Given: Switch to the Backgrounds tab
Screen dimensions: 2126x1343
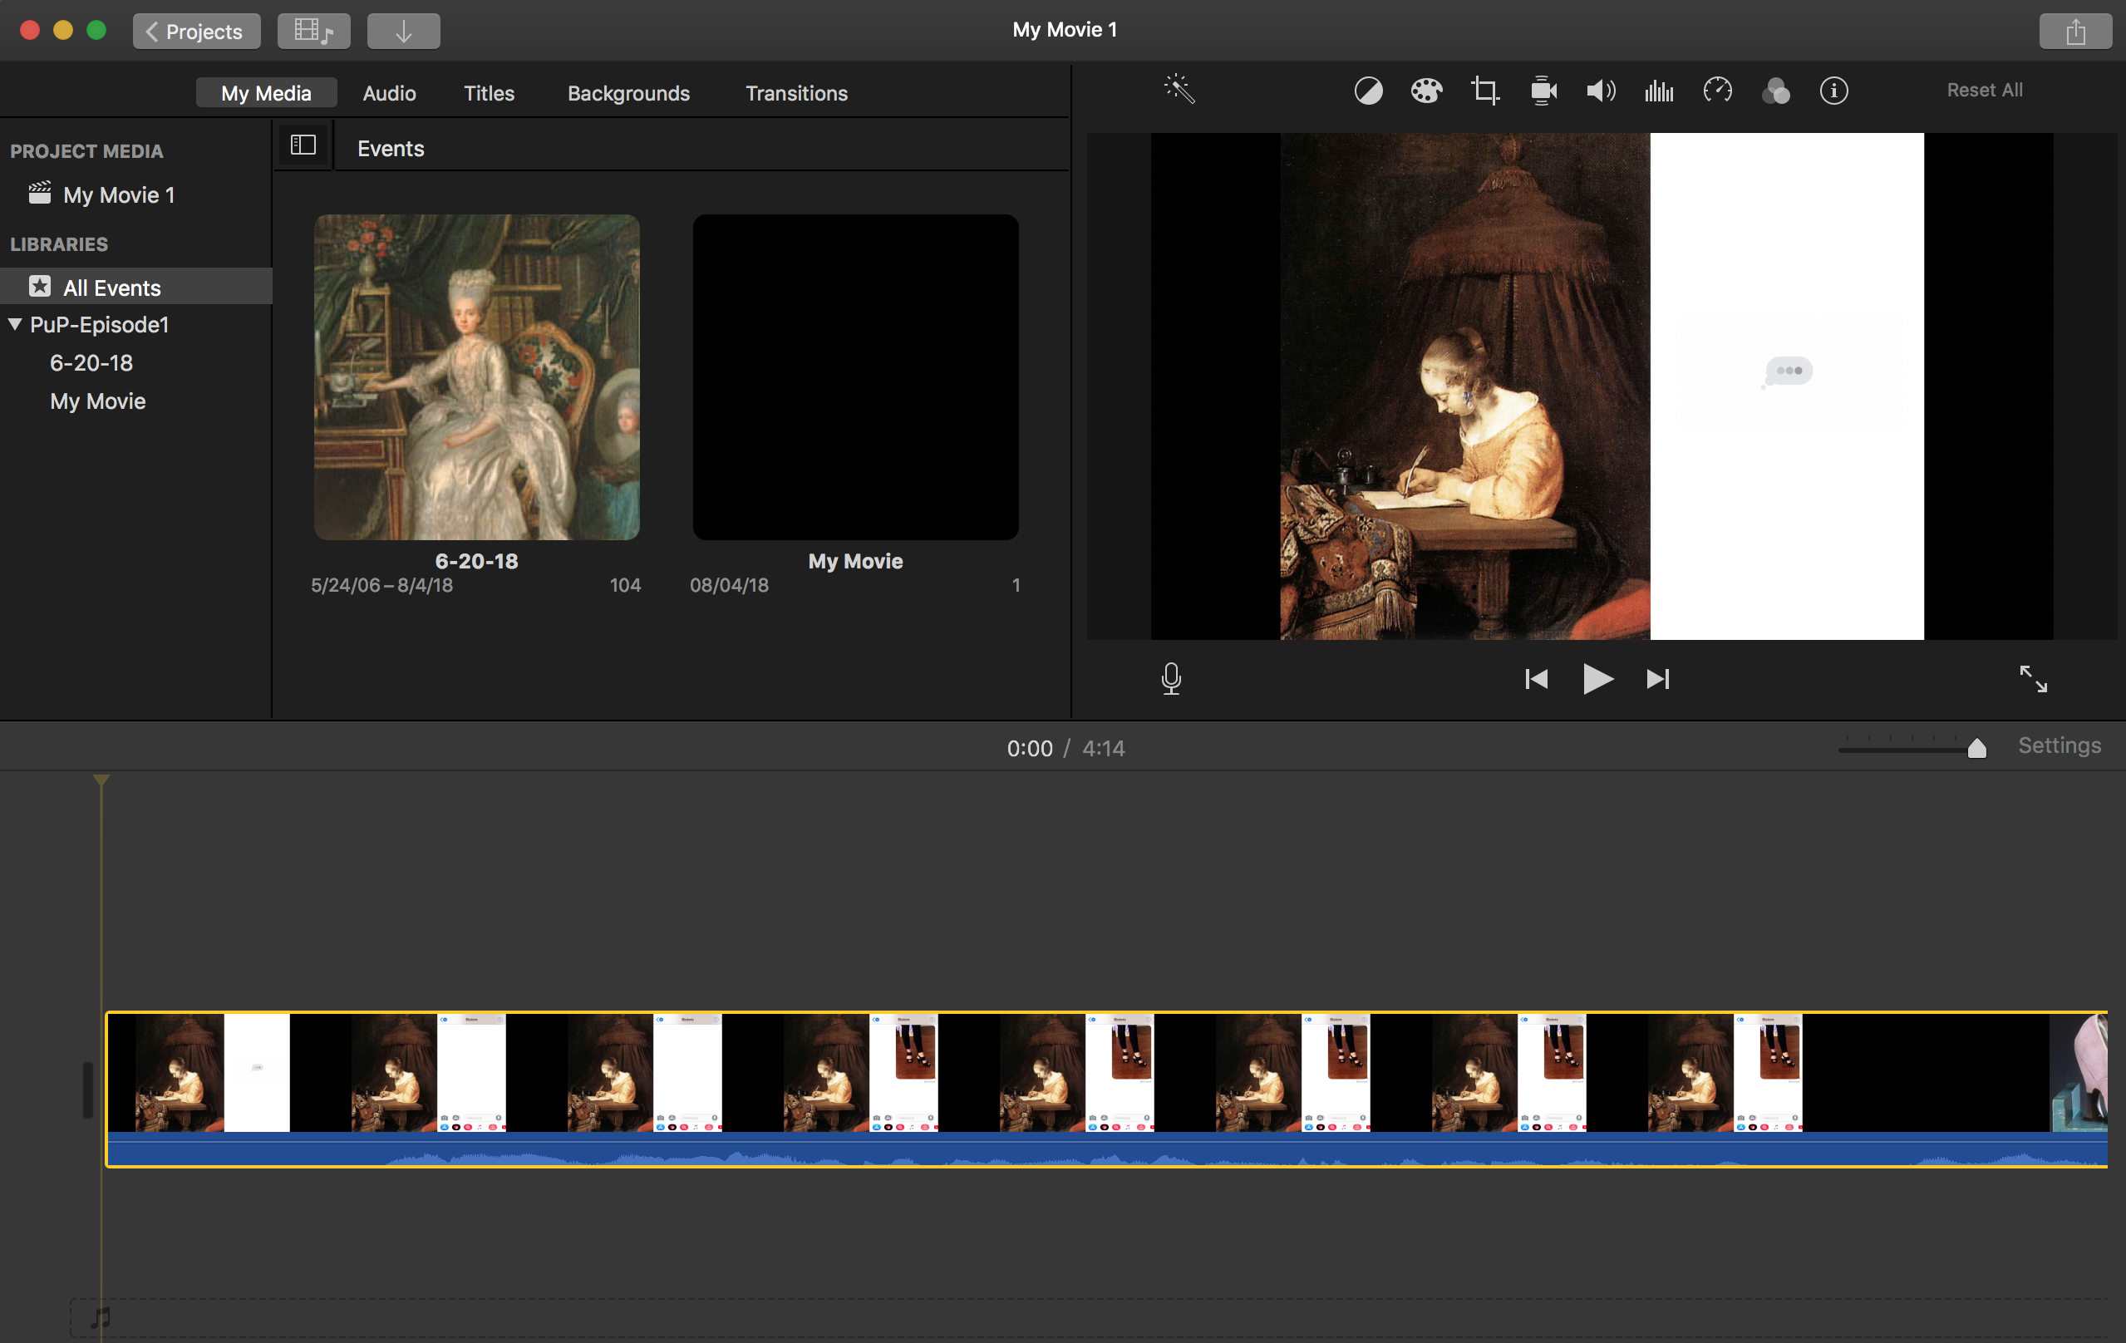Looking at the screenshot, I should point(627,93).
